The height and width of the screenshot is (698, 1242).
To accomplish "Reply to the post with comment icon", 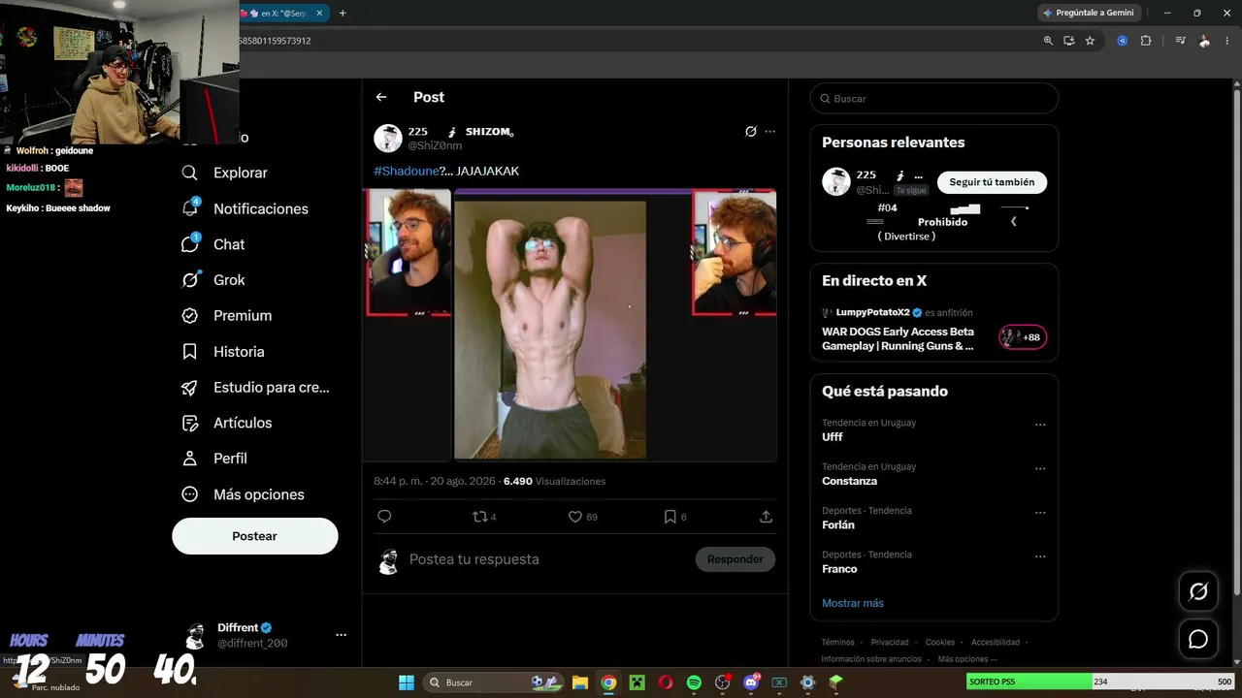I will pyautogui.click(x=384, y=517).
